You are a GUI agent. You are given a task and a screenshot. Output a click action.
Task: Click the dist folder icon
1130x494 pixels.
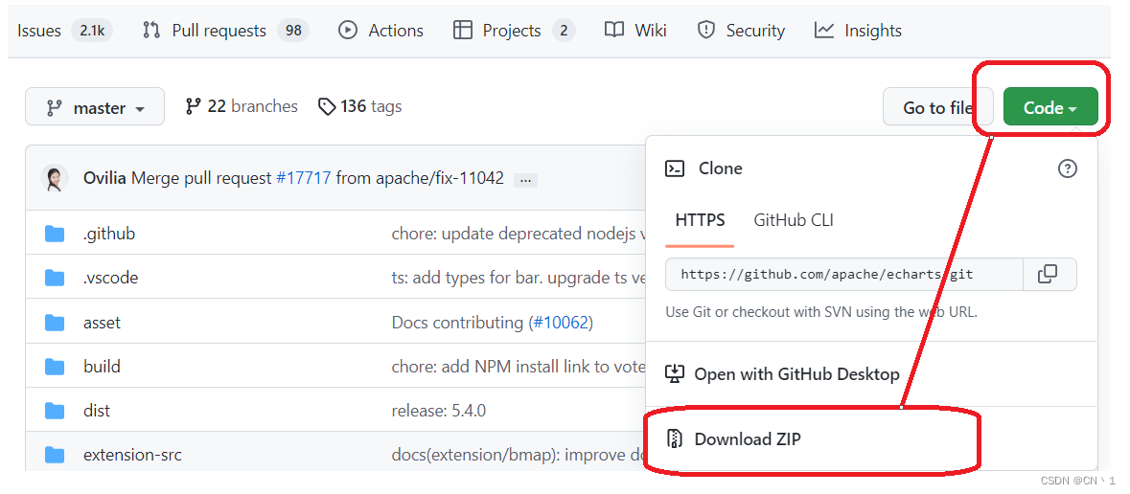pyautogui.click(x=55, y=411)
